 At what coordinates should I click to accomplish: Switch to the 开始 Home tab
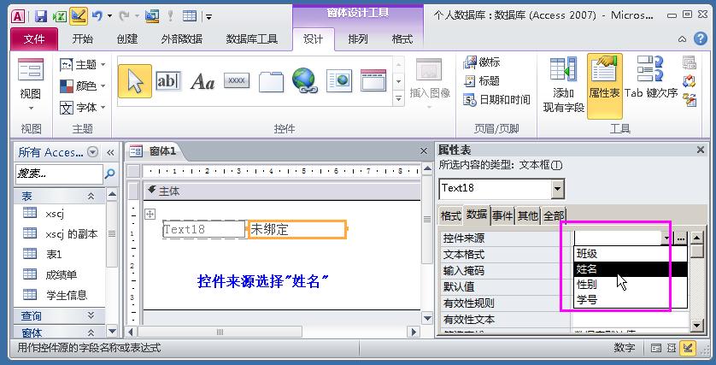click(83, 39)
